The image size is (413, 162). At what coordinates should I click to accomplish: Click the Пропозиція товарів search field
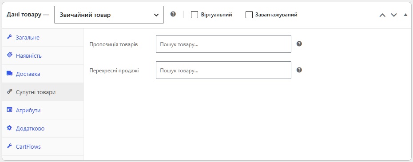point(224,44)
